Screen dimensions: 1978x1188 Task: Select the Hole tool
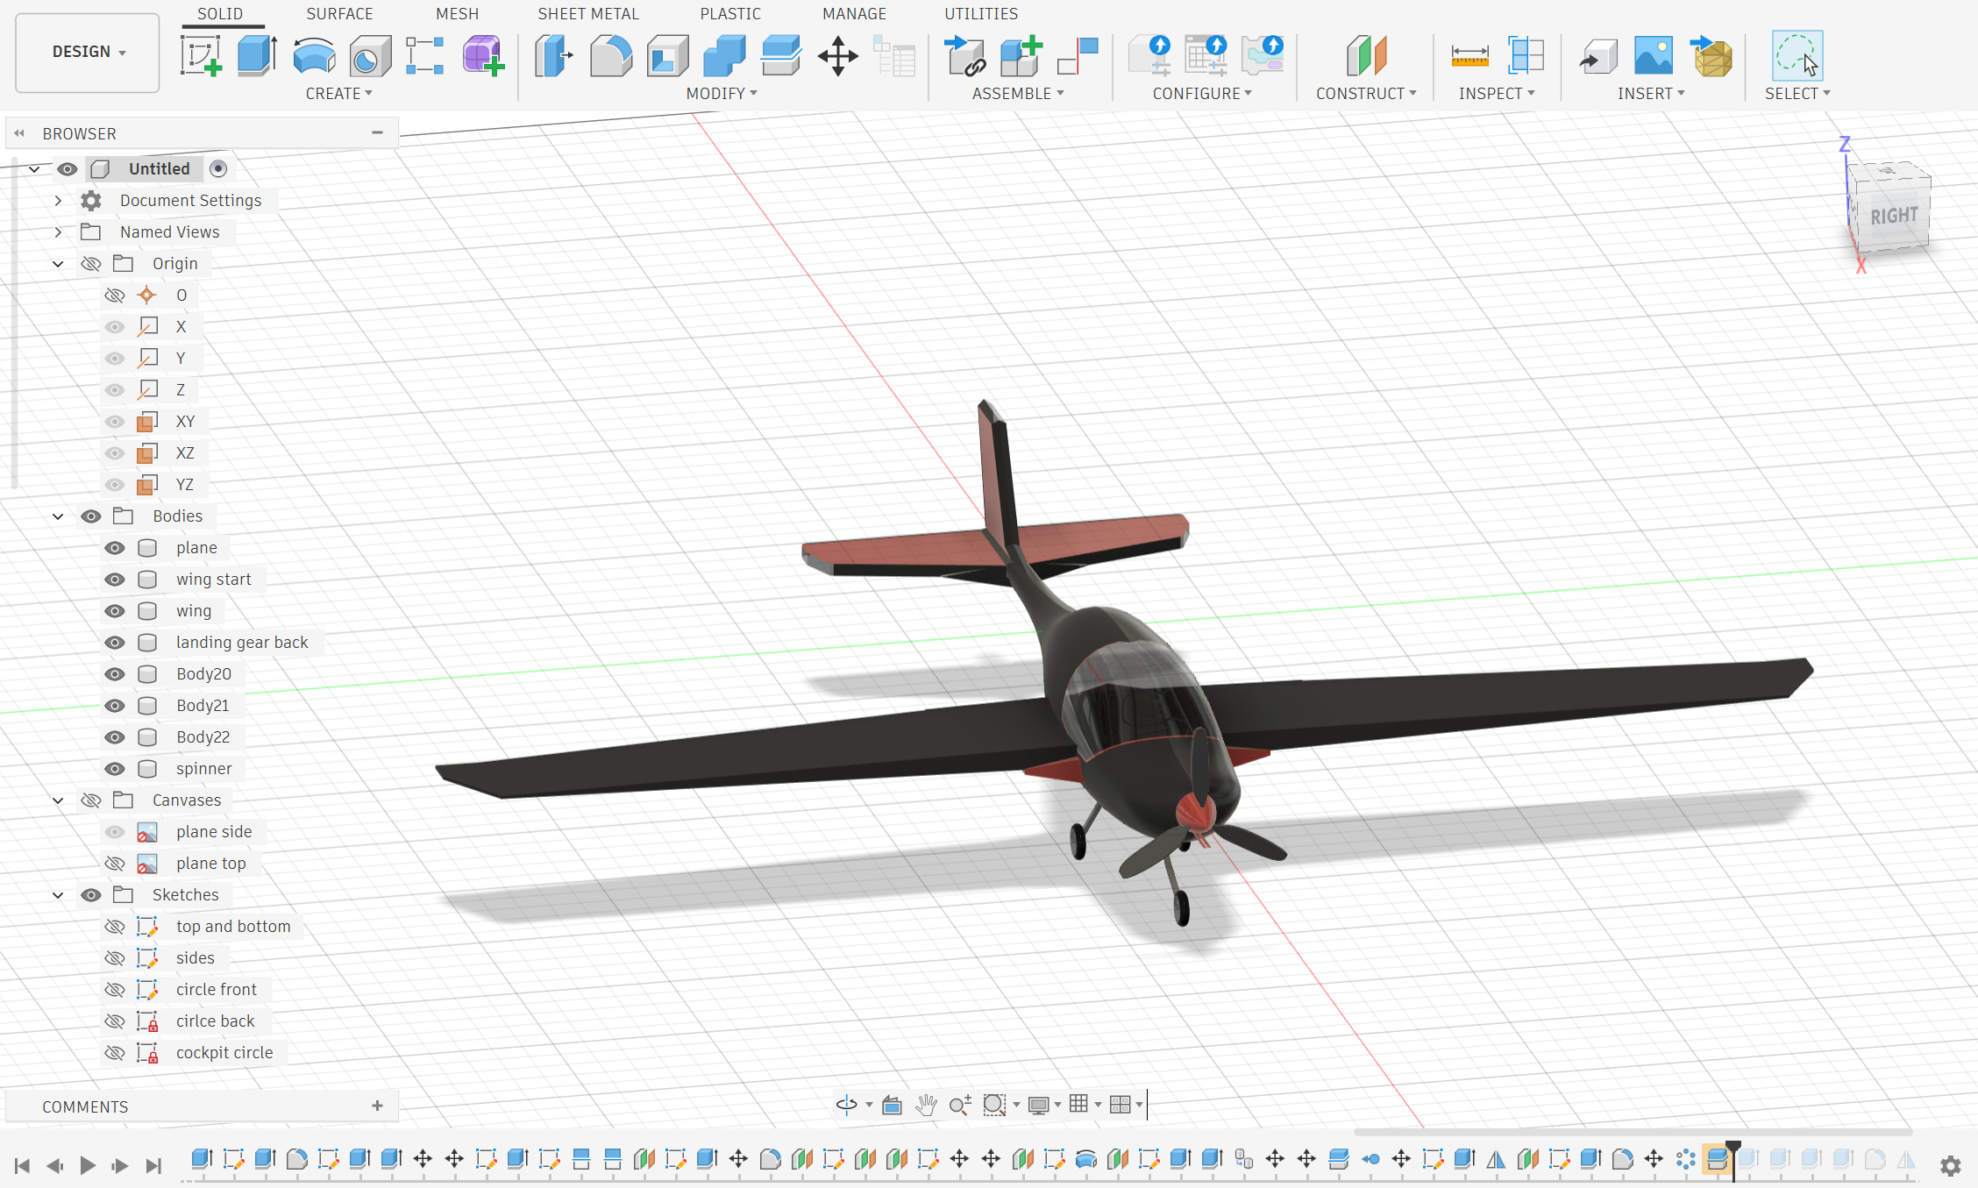pos(370,56)
